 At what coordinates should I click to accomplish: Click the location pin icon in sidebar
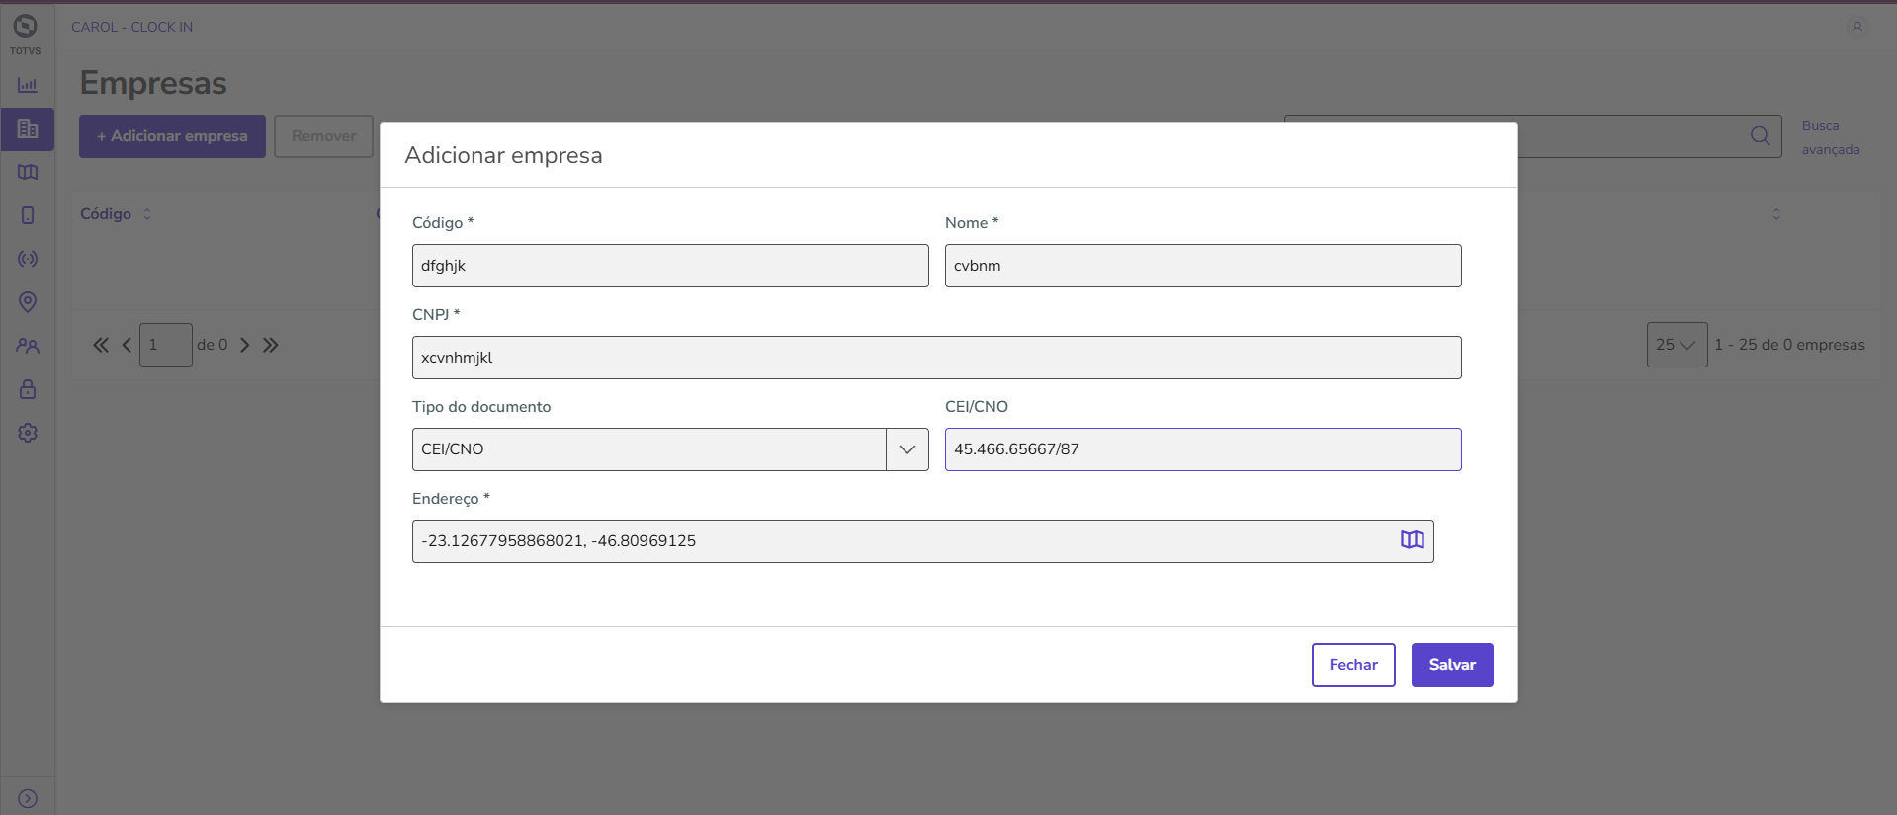(x=28, y=302)
